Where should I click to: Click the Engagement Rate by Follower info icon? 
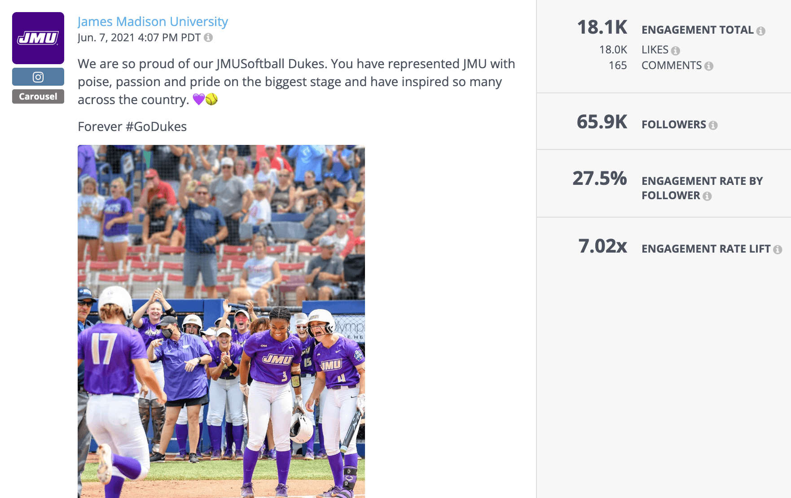click(x=708, y=196)
